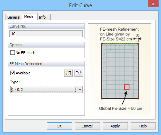Click the Curve No. field showing 10
This screenshot has width=161, height=135.
click(46, 34)
